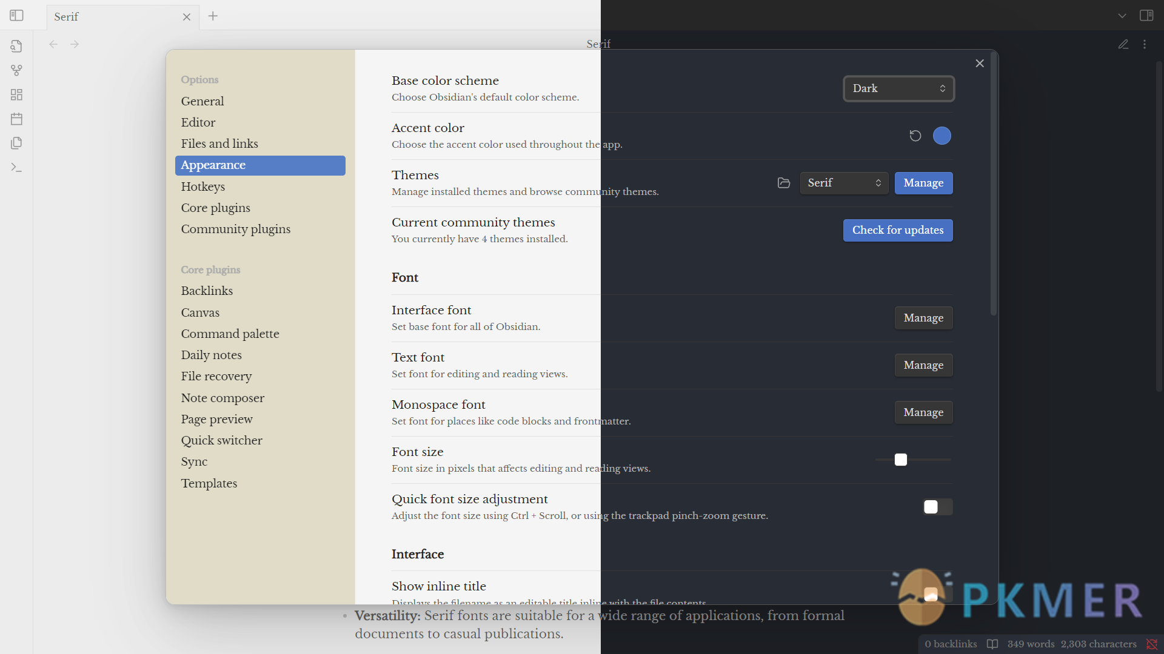
Task: Click sync disabled status icon
Action: [1152, 644]
